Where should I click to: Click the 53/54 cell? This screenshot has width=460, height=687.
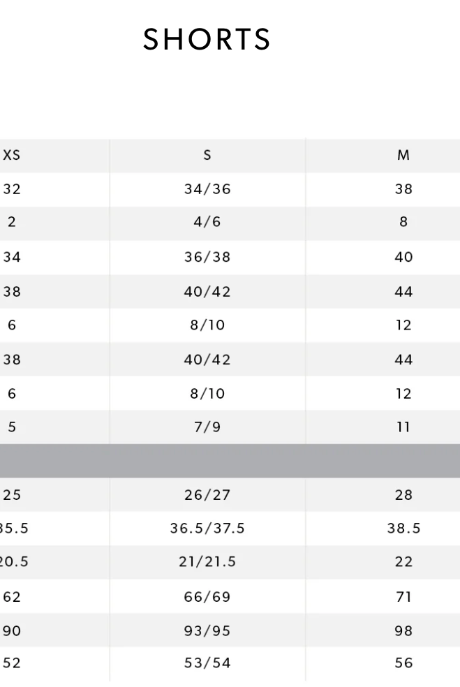pyautogui.click(x=207, y=663)
